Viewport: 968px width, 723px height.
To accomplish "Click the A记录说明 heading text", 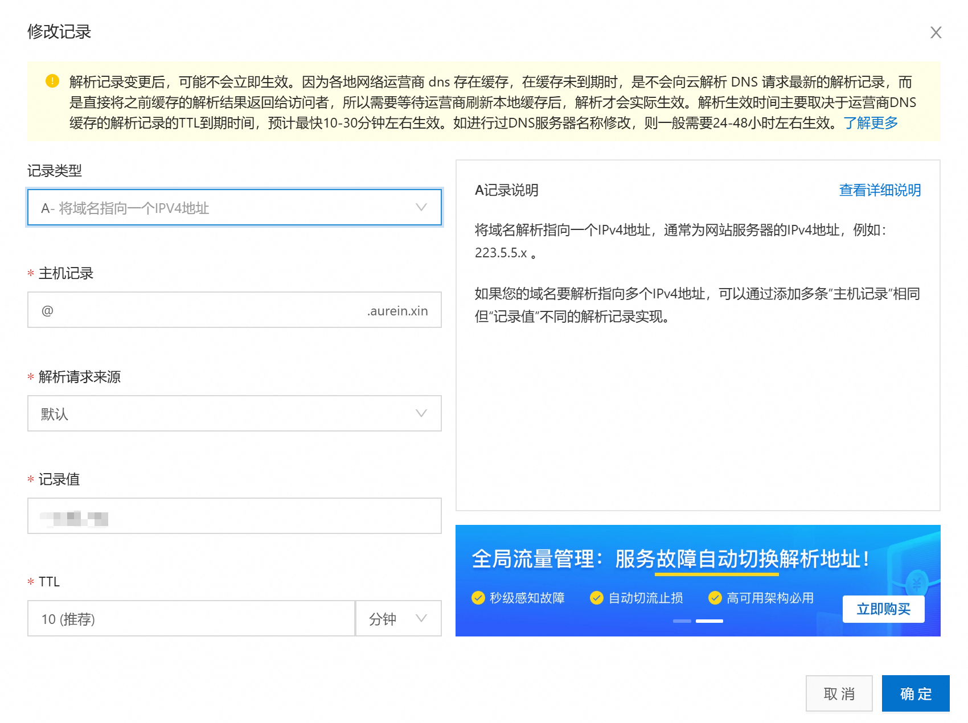I will [507, 190].
